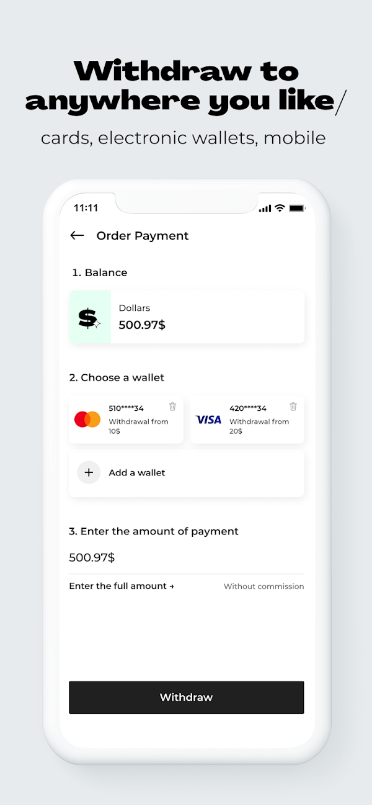372x805 pixels.
Task: Tap the battery status icon
Action: 297,208
